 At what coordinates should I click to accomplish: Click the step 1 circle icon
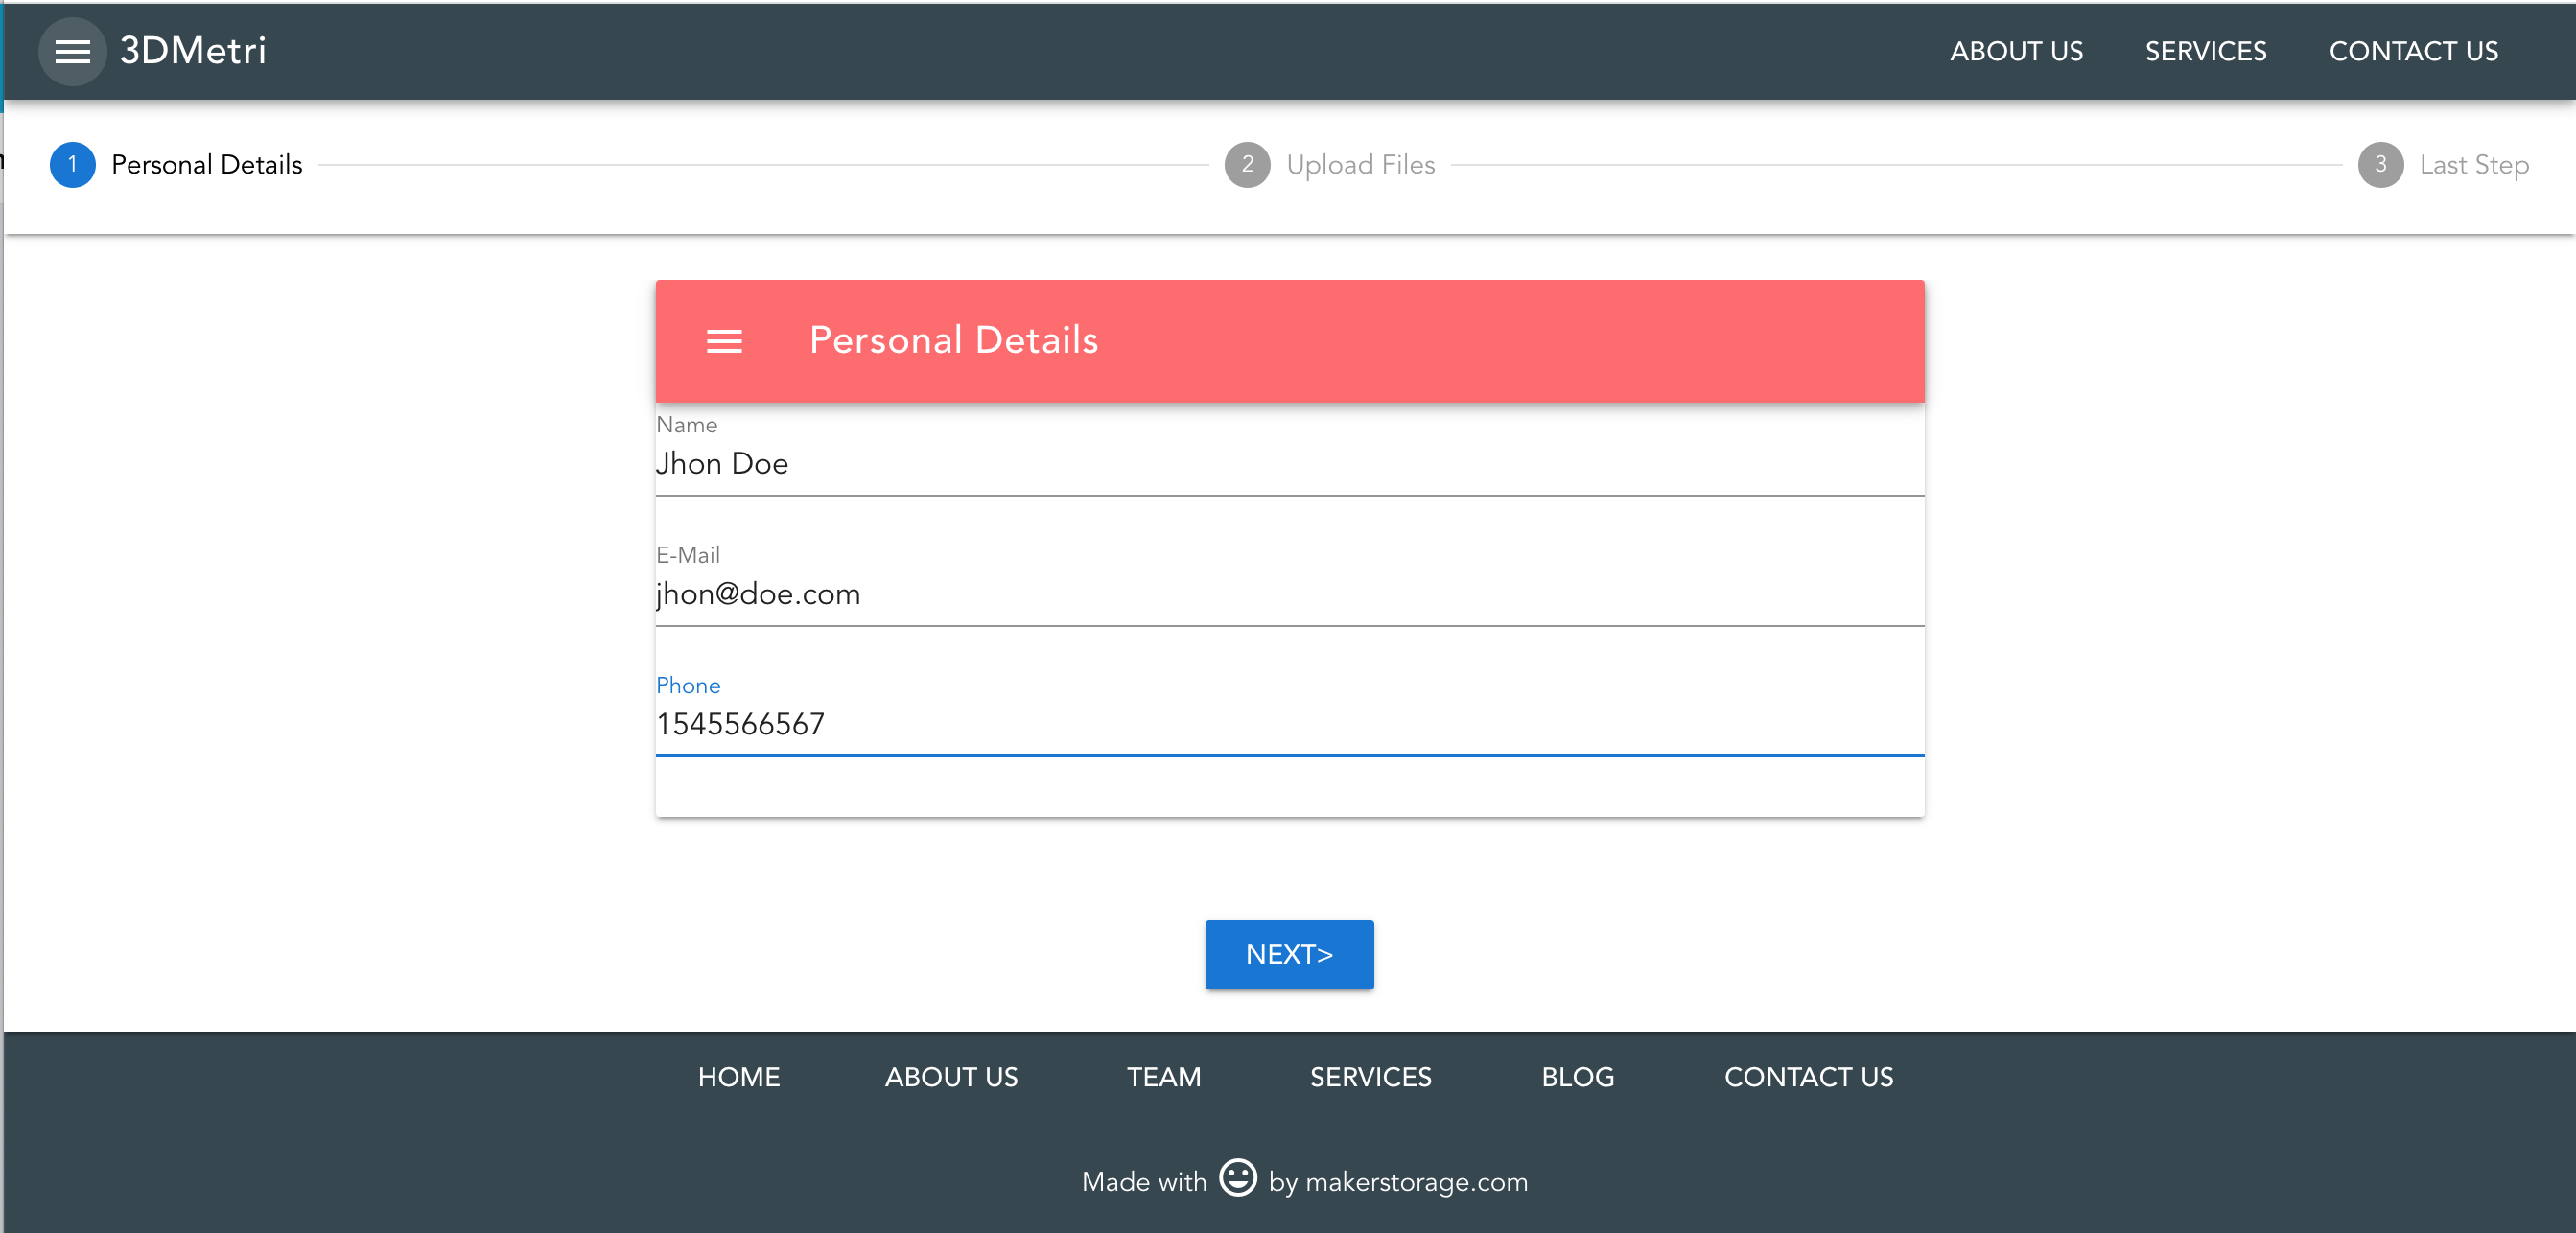[x=72, y=165]
